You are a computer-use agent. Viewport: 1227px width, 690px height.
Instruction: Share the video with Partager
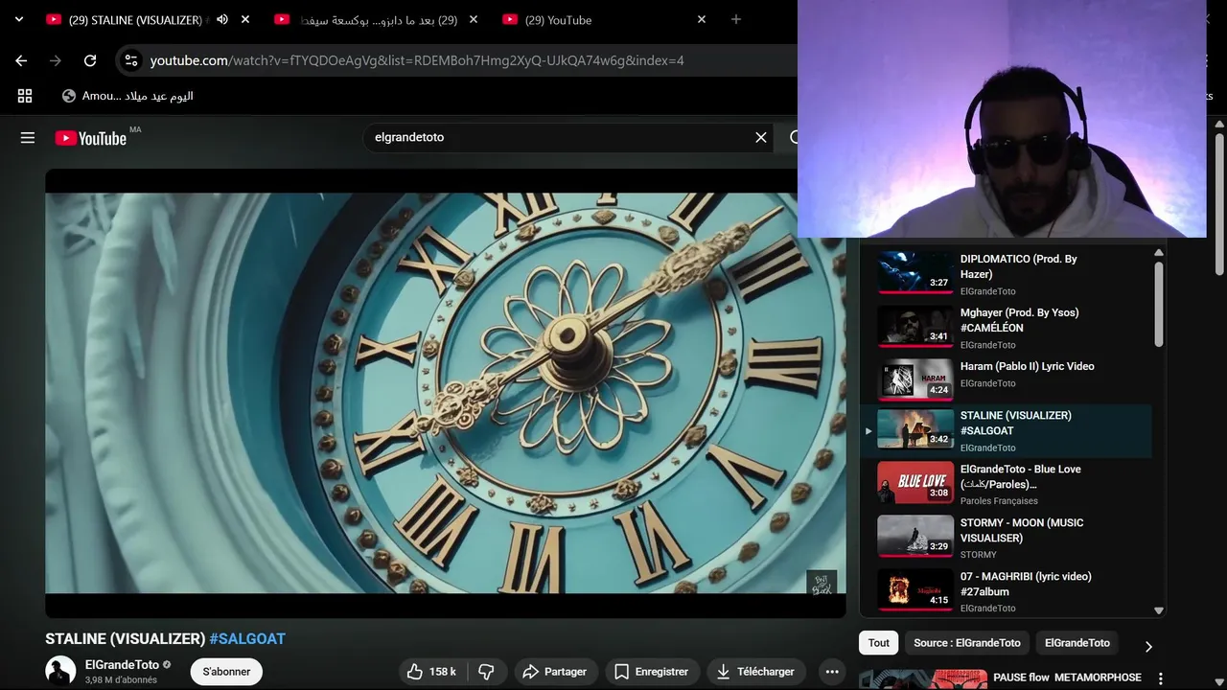556,672
